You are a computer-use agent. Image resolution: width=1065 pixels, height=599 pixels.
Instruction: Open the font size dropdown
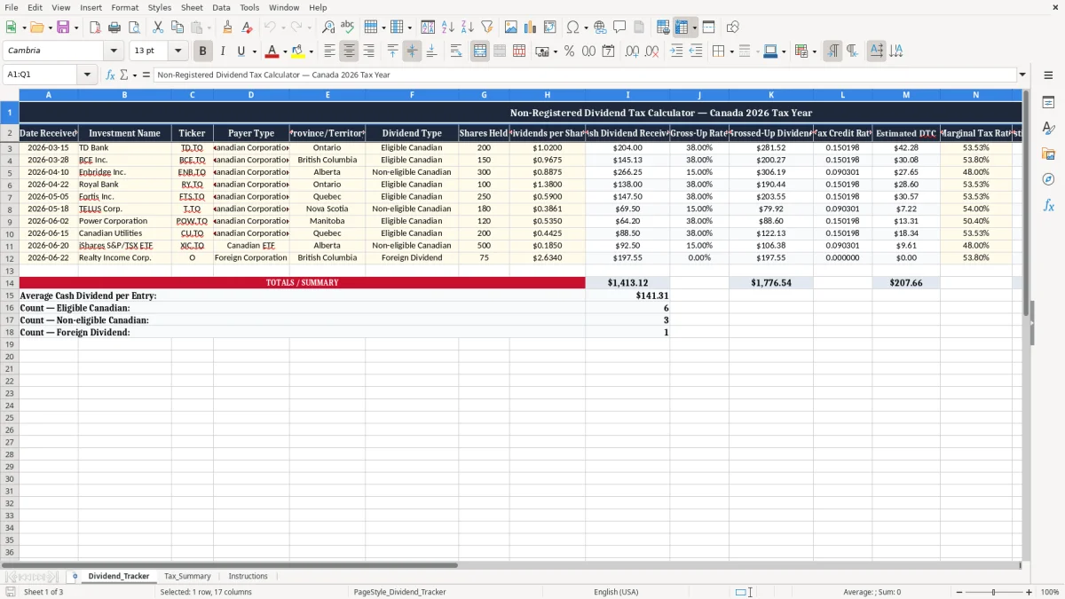(x=177, y=51)
